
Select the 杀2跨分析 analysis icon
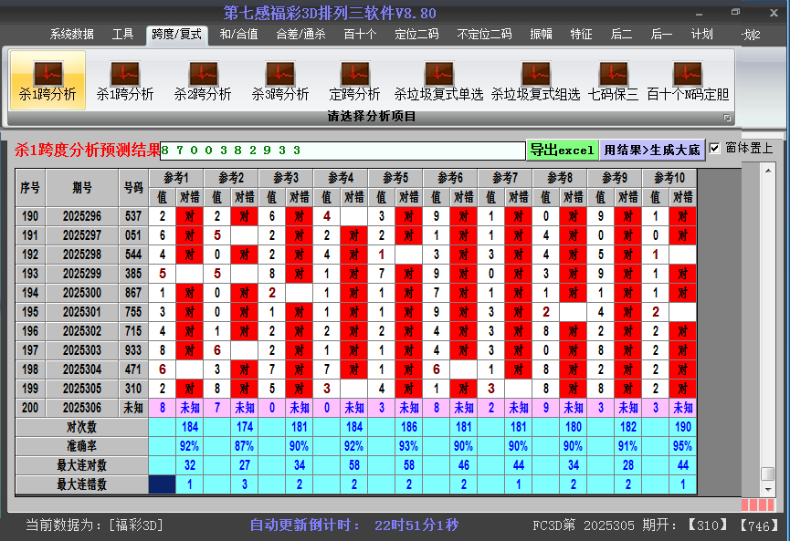(x=203, y=79)
